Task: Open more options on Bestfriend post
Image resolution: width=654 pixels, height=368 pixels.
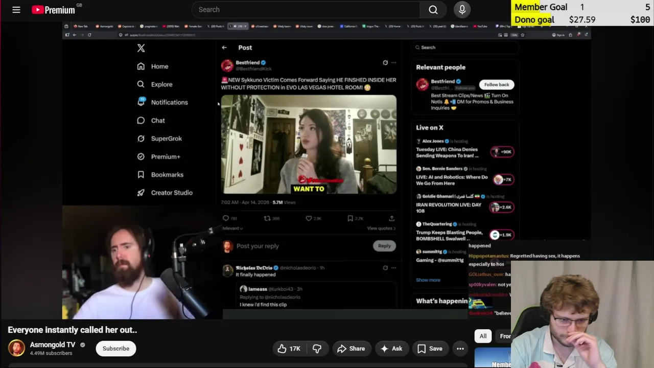Action: point(393,63)
